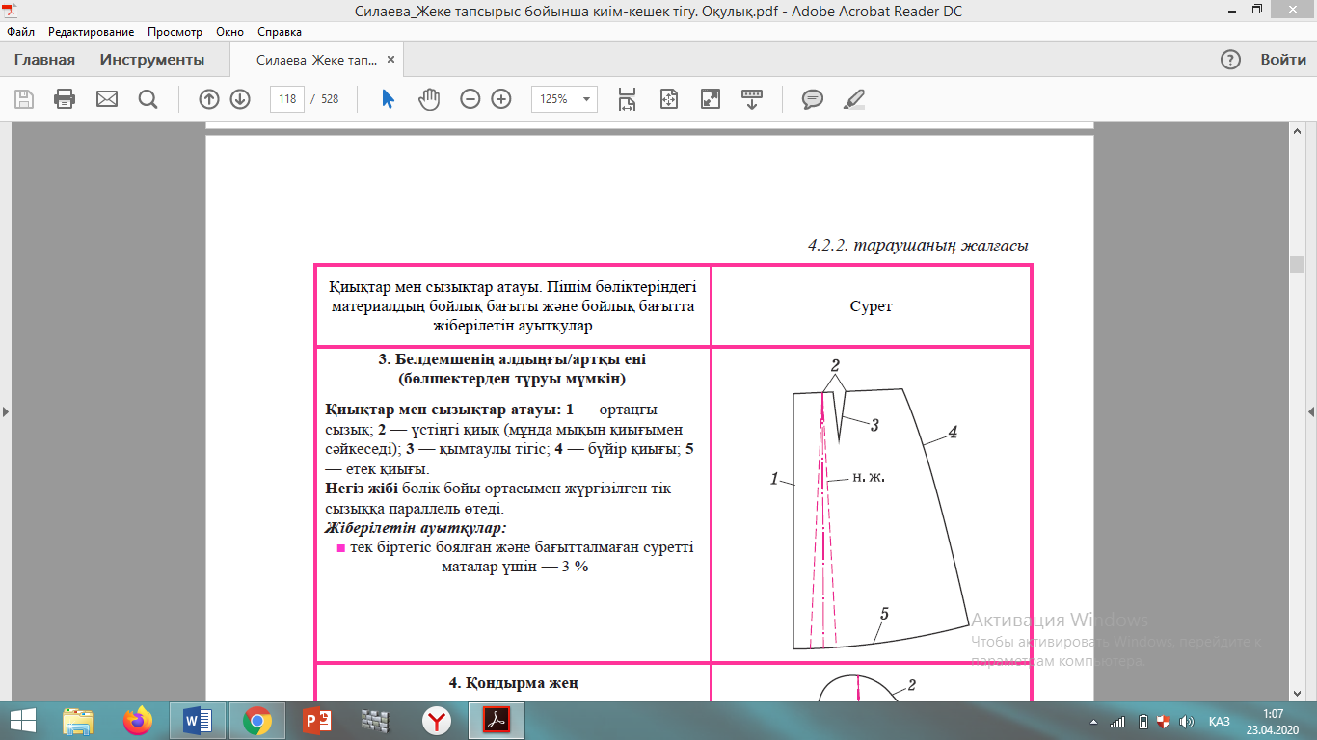Open the Окно menu
This screenshot has width=1317, height=740.
click(230, 32)
